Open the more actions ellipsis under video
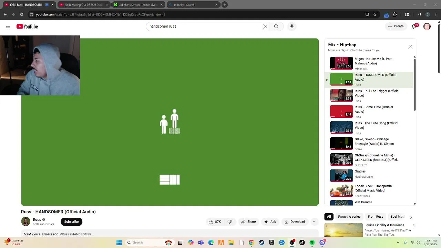The width and height of the screenshot is (441, 248). (315, 222)
